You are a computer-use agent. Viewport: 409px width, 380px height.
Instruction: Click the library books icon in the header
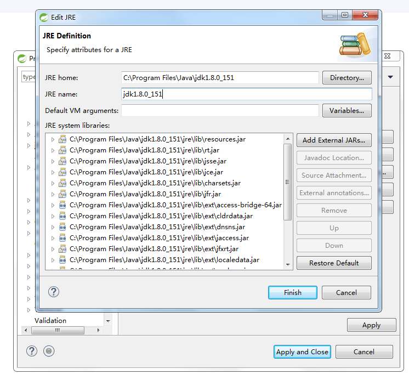coord(355,44)
